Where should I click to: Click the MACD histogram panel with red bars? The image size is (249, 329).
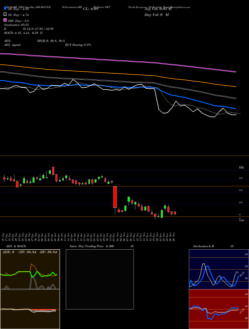point(30,309)
